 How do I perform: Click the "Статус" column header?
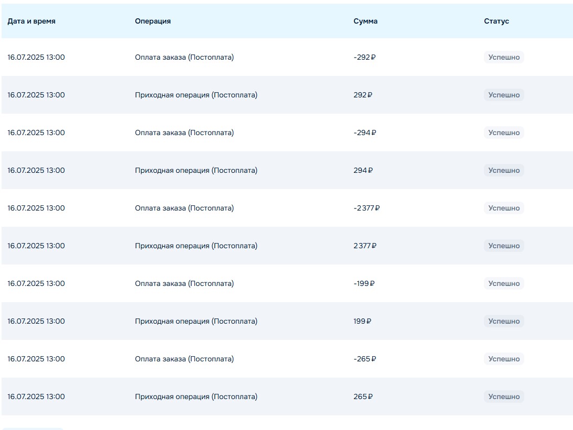pos(496,21)
